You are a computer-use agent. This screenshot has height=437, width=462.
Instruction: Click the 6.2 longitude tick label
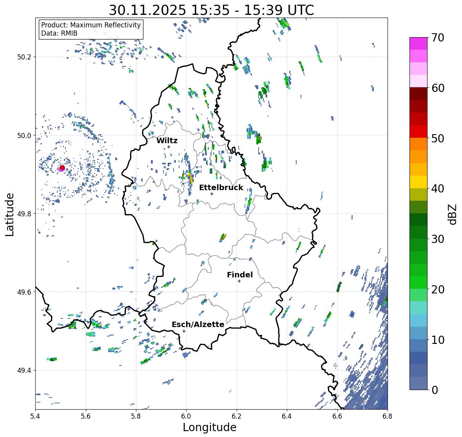pos(237,416)
